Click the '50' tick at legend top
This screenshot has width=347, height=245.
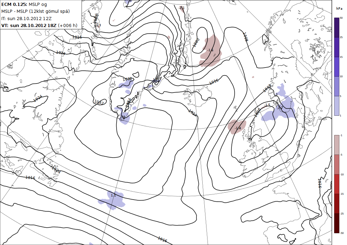[341, 18]
